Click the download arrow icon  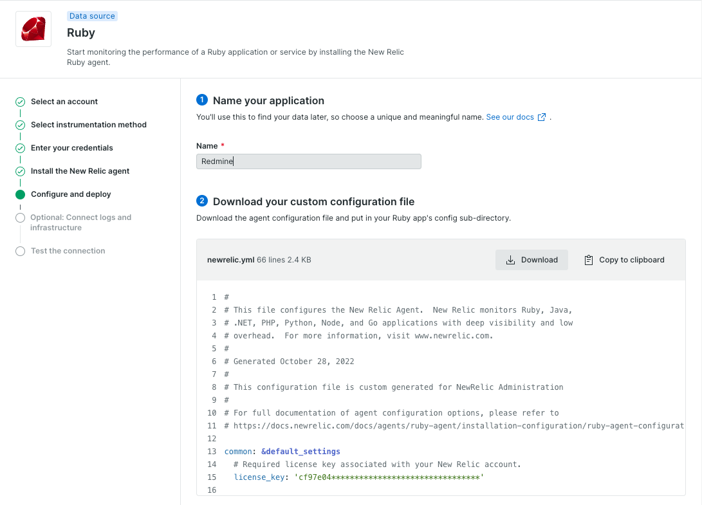pos(510,260)
